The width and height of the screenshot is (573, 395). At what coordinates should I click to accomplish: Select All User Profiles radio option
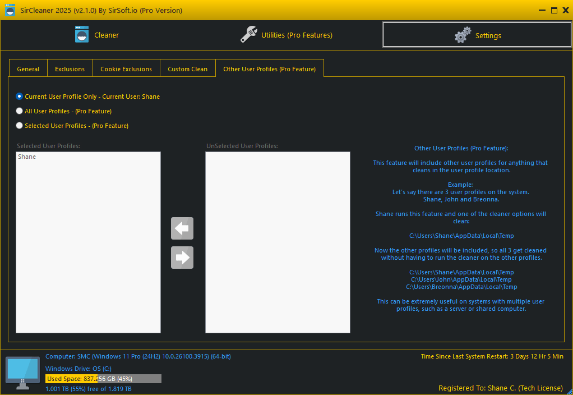(20, 111)
